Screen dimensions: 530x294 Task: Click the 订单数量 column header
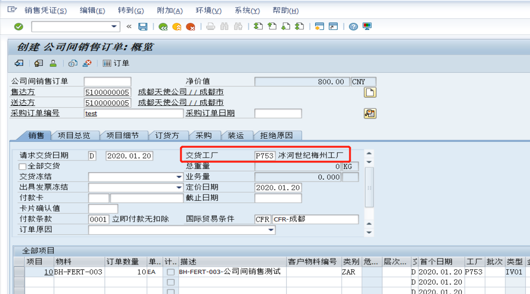coord(126,261)
